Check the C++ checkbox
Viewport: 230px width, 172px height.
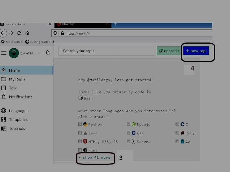pos(128,133)
